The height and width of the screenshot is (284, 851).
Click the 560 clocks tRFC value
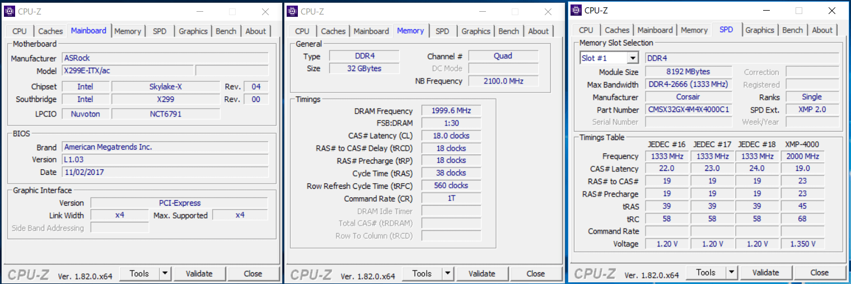451,185
